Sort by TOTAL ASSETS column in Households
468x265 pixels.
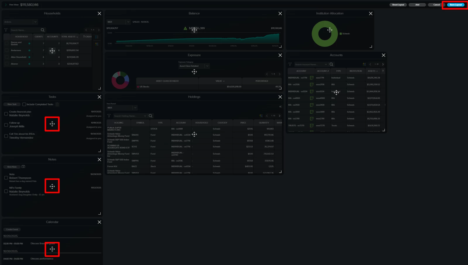click(x=70, y=37)
